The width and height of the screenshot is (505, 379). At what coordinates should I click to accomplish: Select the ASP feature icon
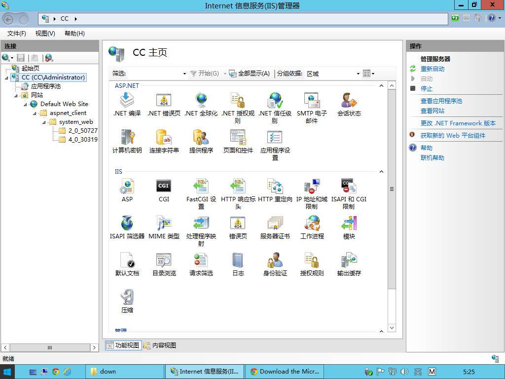click(127, 186)
